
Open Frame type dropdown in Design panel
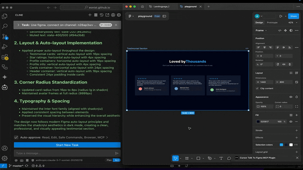click(266, 30)
